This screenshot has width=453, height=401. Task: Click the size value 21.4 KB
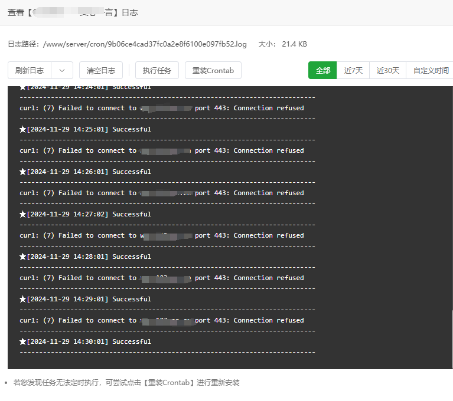click(294, 44)
